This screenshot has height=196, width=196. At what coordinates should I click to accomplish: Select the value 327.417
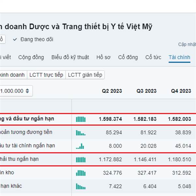147,173
